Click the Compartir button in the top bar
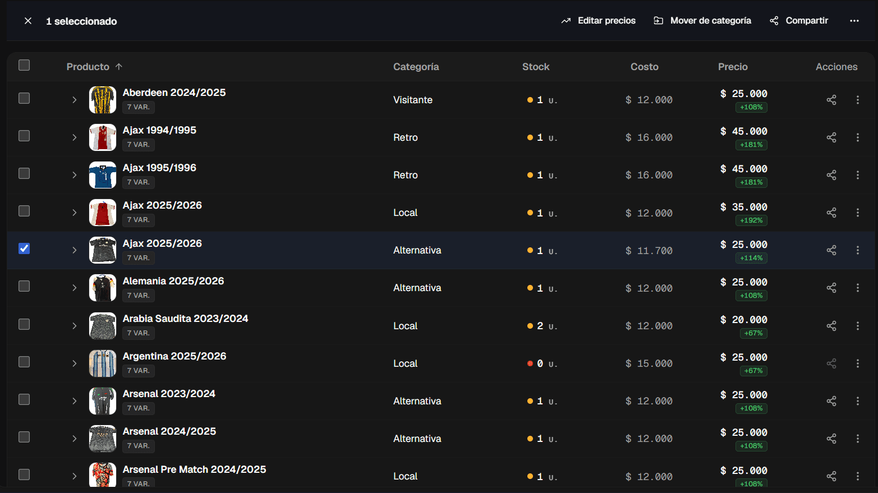 point(799,21)
